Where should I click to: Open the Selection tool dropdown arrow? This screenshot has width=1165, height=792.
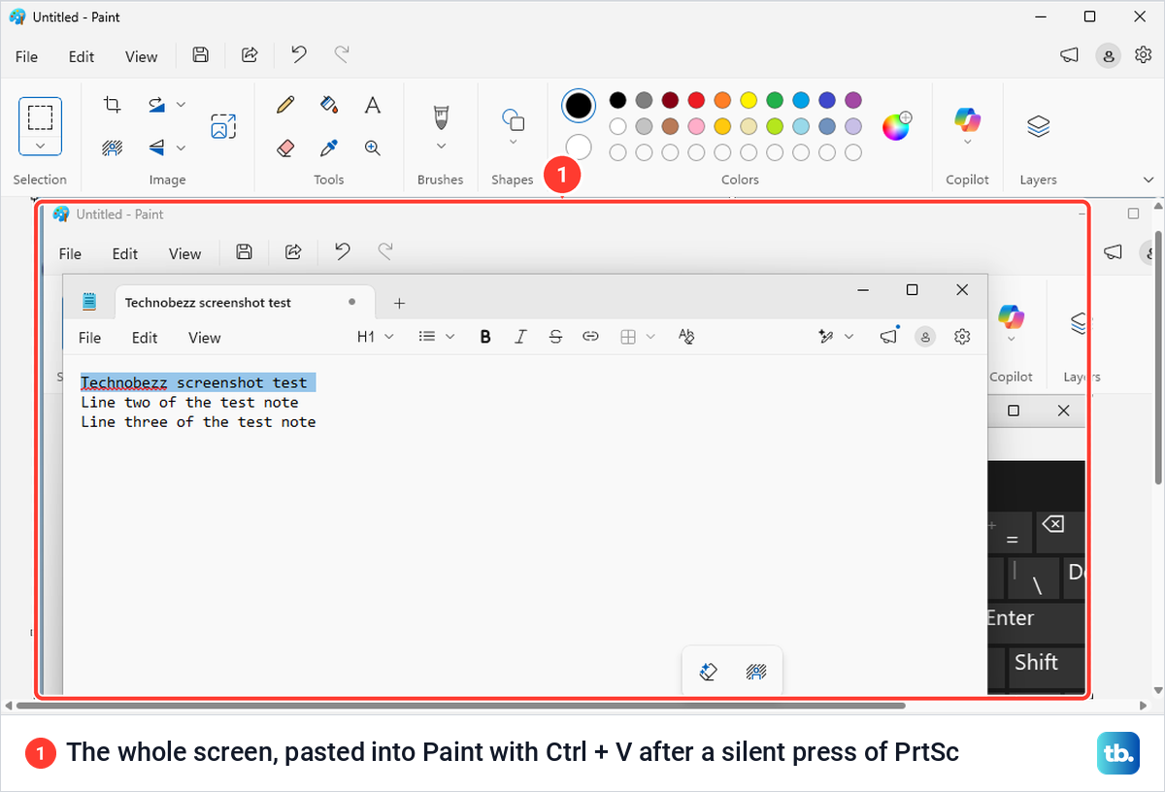pos(40,146)
